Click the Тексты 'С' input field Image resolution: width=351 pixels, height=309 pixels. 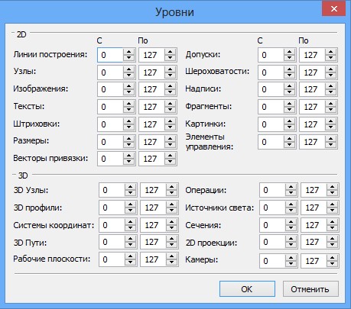111,107
